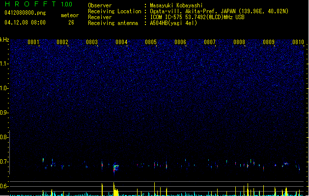
Task: Click the 0808 time marker
Action: [x=239, y=42]
